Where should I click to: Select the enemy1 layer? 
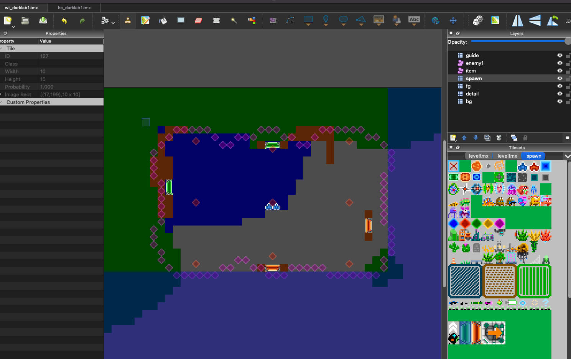[474, 63]
